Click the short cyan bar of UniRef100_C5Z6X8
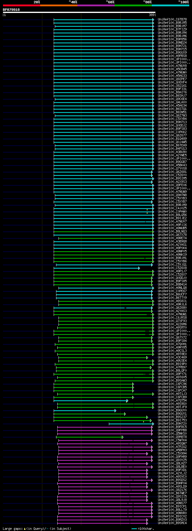The height and width of the screenshot is (531, 192). pyautogui.click(x=97, y=268)
